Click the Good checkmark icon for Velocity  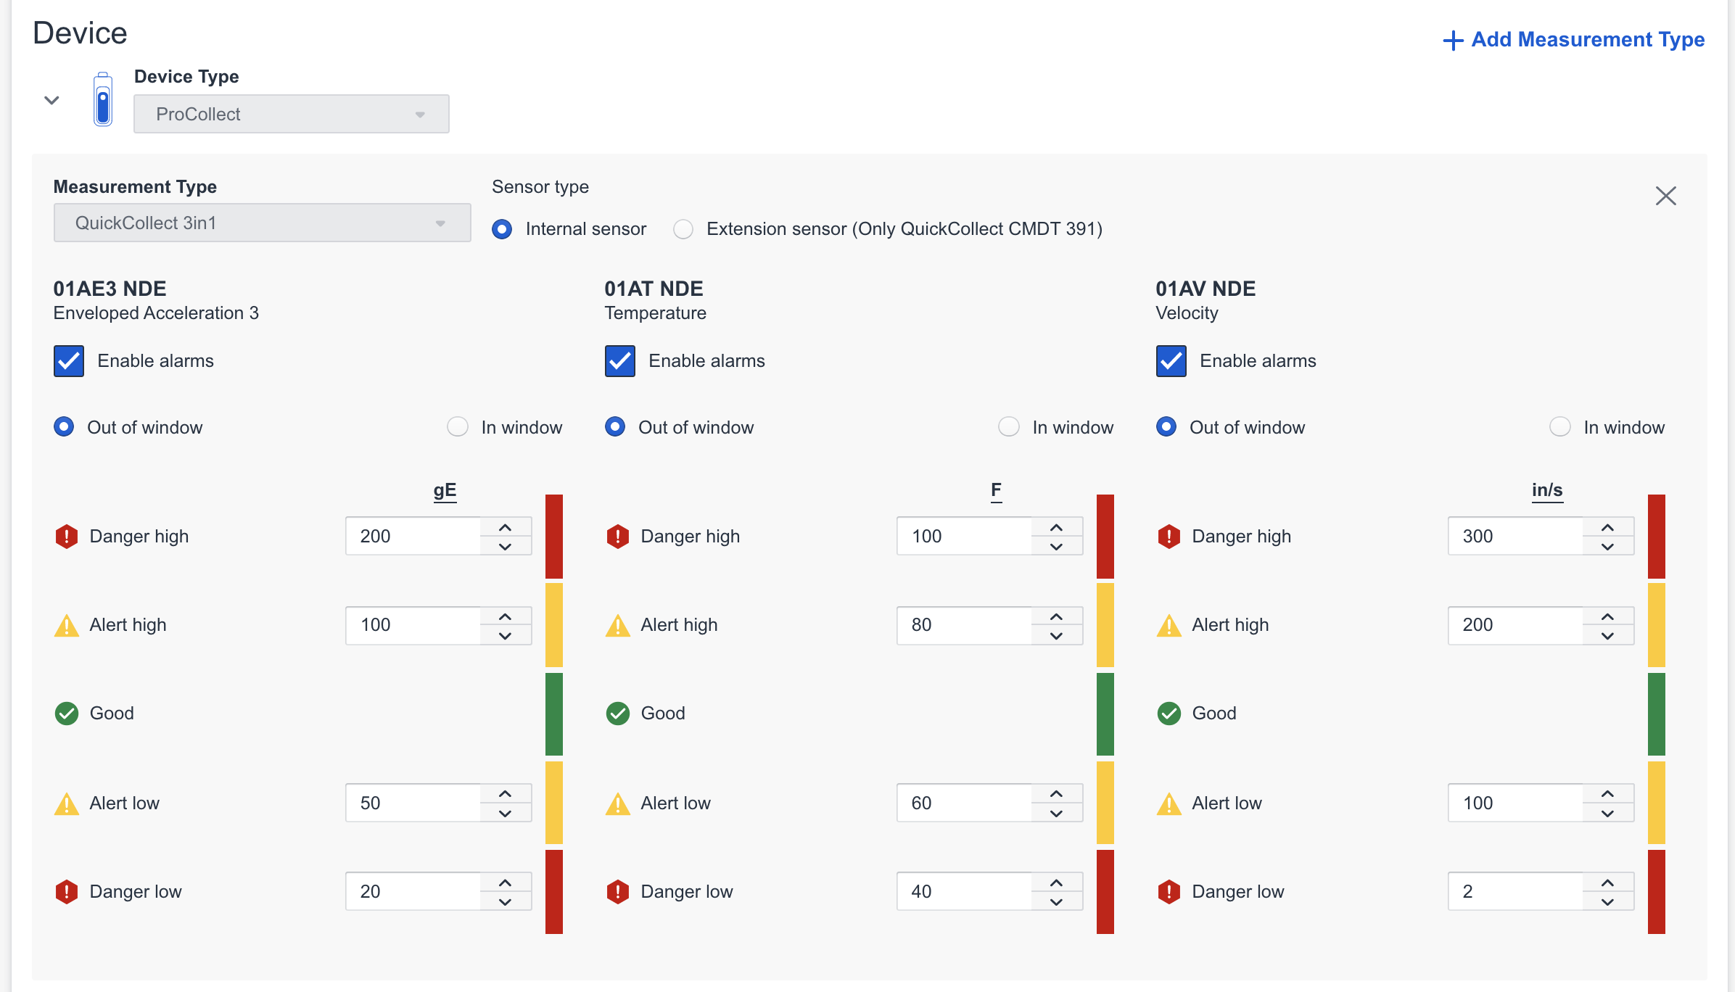coord(1169,713)
